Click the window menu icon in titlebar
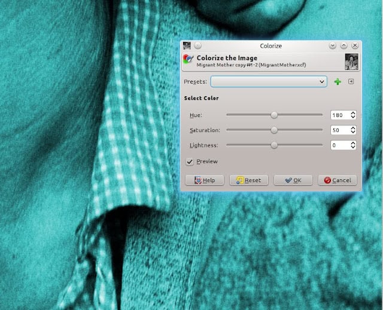 (x=187, y=45)
